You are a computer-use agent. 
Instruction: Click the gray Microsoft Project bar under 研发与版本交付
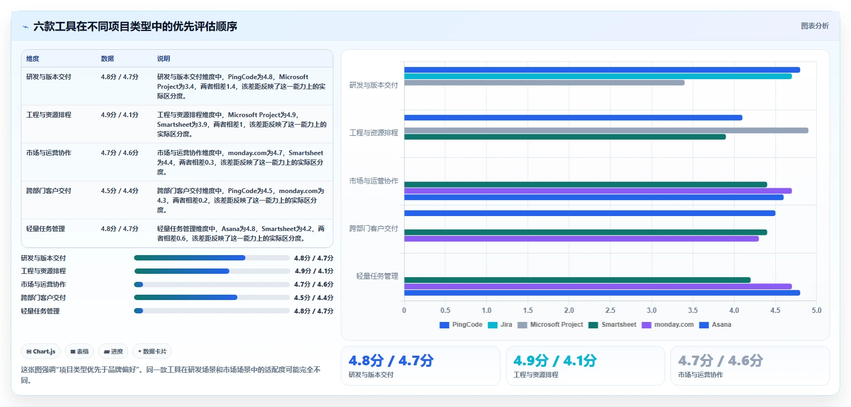[x=544, y=83]
